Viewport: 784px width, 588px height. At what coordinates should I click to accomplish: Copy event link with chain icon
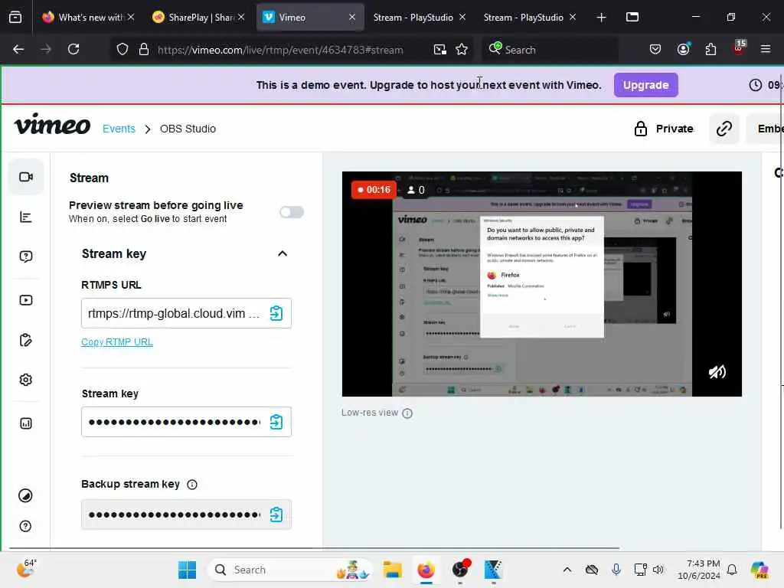pos(724,129)
